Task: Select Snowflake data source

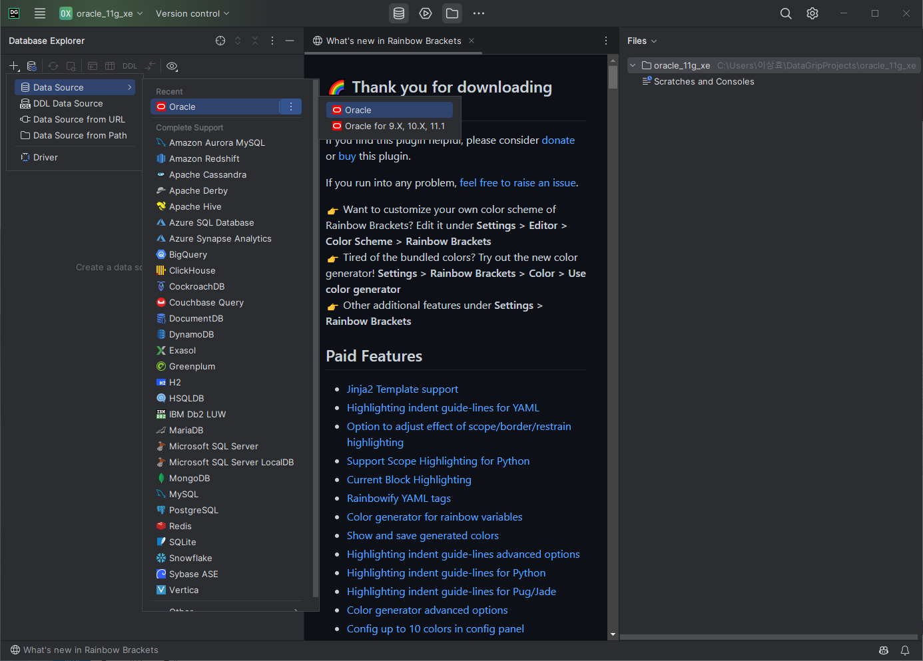Action: tap(226, 558)
